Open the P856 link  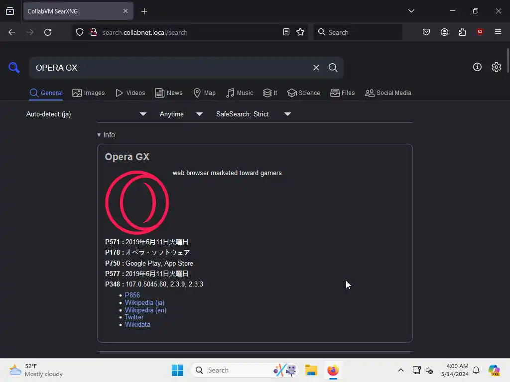coord(132,295)
